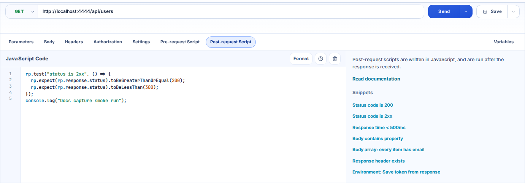Insert Body array every item has email snippet
Screen dimensions: 525x183
pos(388,150)
